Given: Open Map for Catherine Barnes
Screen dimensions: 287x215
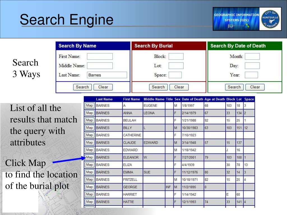Looking at the screenshot, I should point(89,135).
